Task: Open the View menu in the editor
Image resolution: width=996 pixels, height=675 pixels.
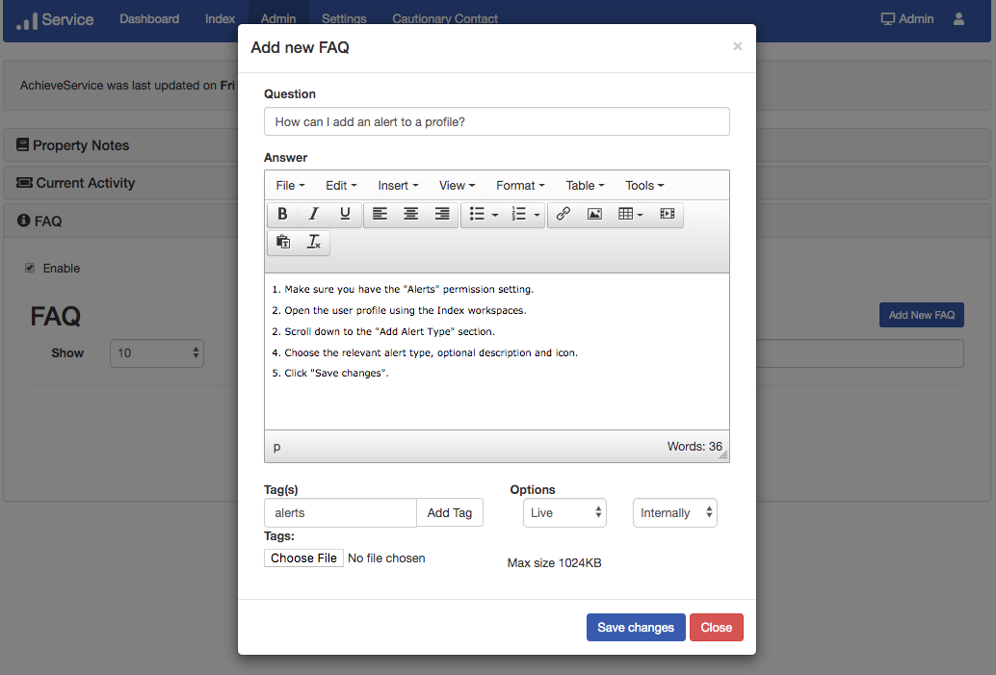Action: pyautogui.click(x=457, y=186)
